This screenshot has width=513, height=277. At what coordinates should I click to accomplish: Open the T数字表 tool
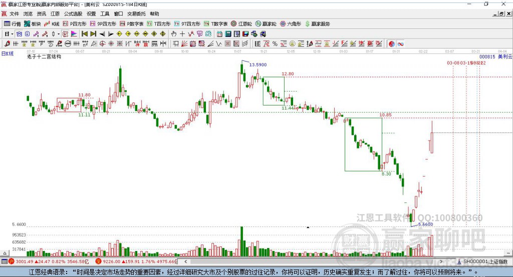pos(215,24)
